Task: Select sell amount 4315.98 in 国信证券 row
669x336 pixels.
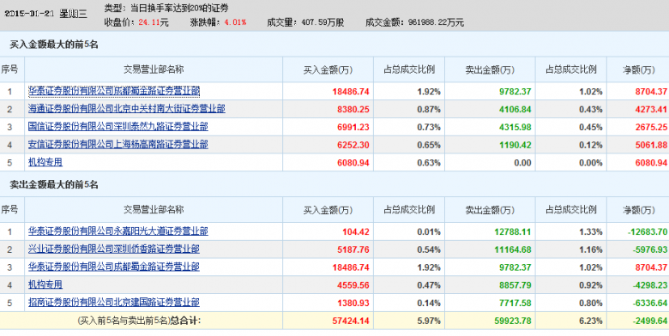Action: [x=514, y=128]
